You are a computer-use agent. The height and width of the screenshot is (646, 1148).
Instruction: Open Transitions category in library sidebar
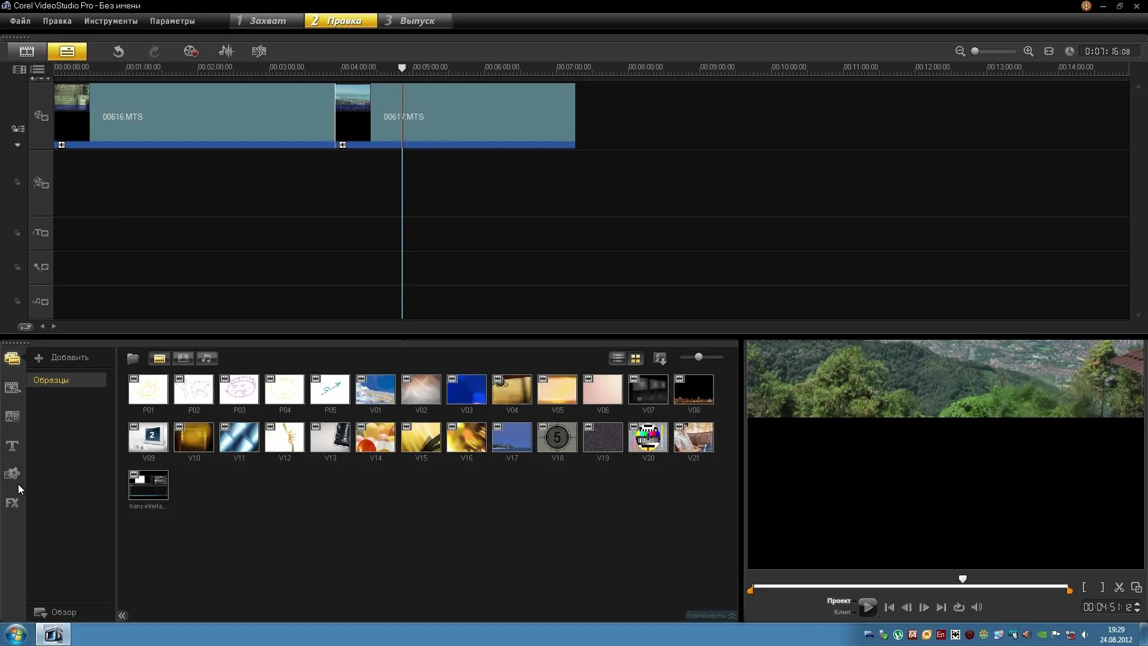click(12, 417)
